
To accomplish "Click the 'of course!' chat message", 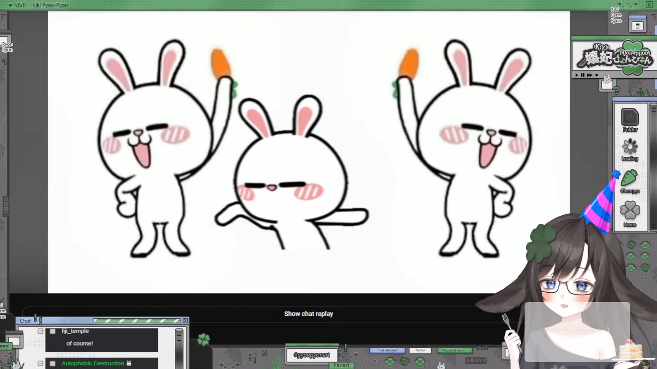I will click(x=80, y=344).
